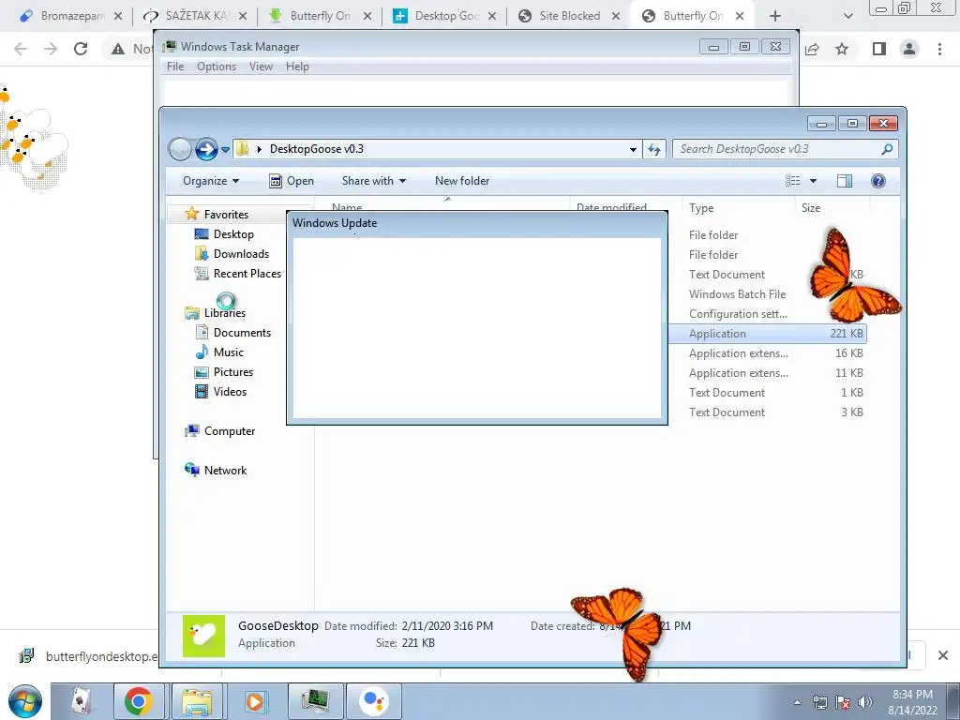Viewport: 960px width, 720px height.
Task: Select the 3 KB Text Document row
Action: pyautogui.click(x=768, y=412)
